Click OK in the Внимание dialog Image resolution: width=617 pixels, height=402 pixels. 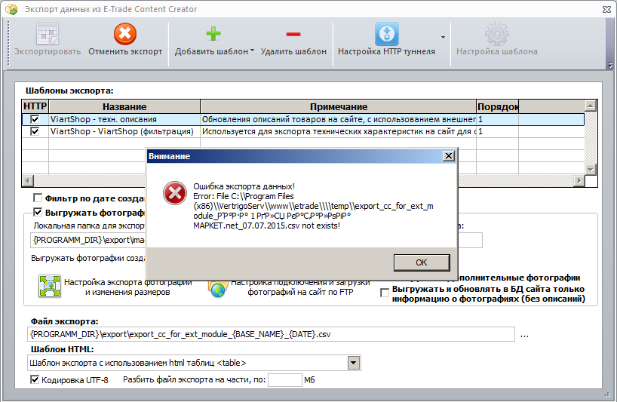click(422, 262)
